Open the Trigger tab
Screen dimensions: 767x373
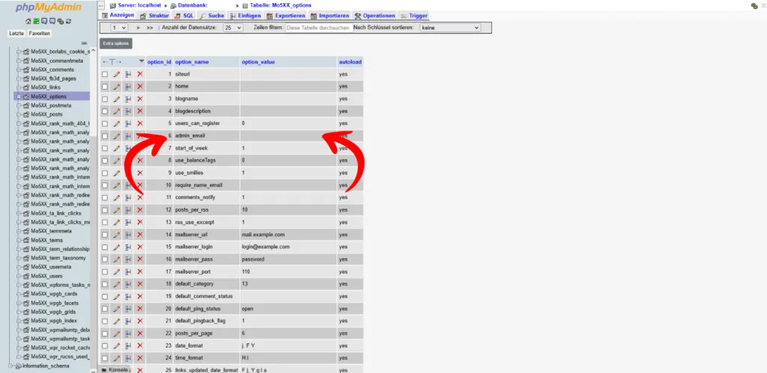click(x=413, y=16)
